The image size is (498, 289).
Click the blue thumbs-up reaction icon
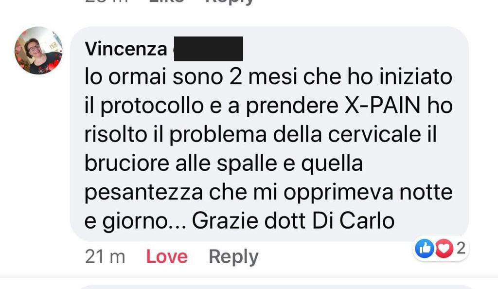[x=425, y=248]
